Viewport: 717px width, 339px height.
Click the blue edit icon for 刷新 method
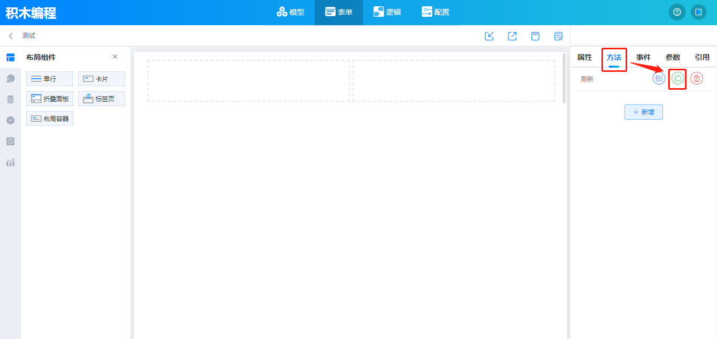659,79
